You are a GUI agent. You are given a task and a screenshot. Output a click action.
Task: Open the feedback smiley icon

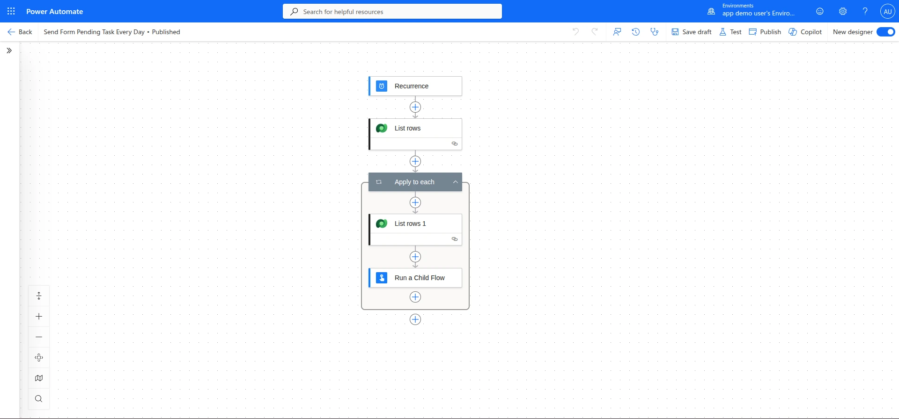tap(820, 11)
